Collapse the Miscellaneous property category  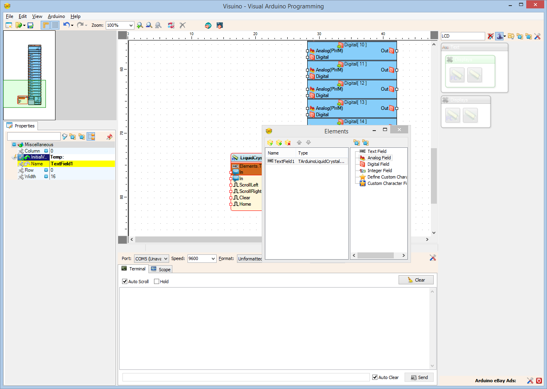point(14,145)
